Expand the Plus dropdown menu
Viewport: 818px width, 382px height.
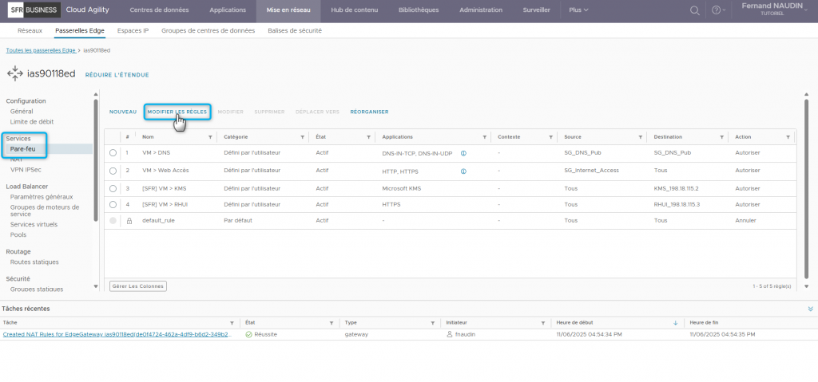click(578, 10)
